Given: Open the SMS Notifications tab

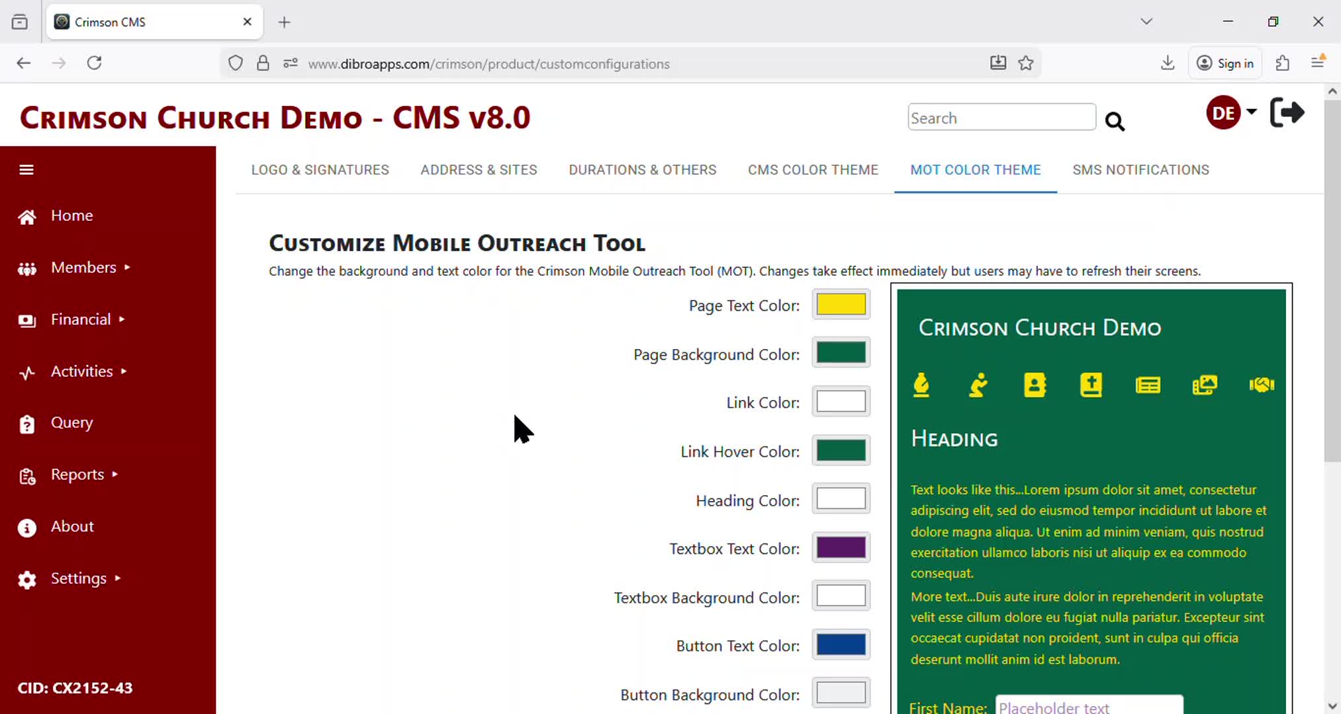Looking at the screenshot, I should [1140, 170].
